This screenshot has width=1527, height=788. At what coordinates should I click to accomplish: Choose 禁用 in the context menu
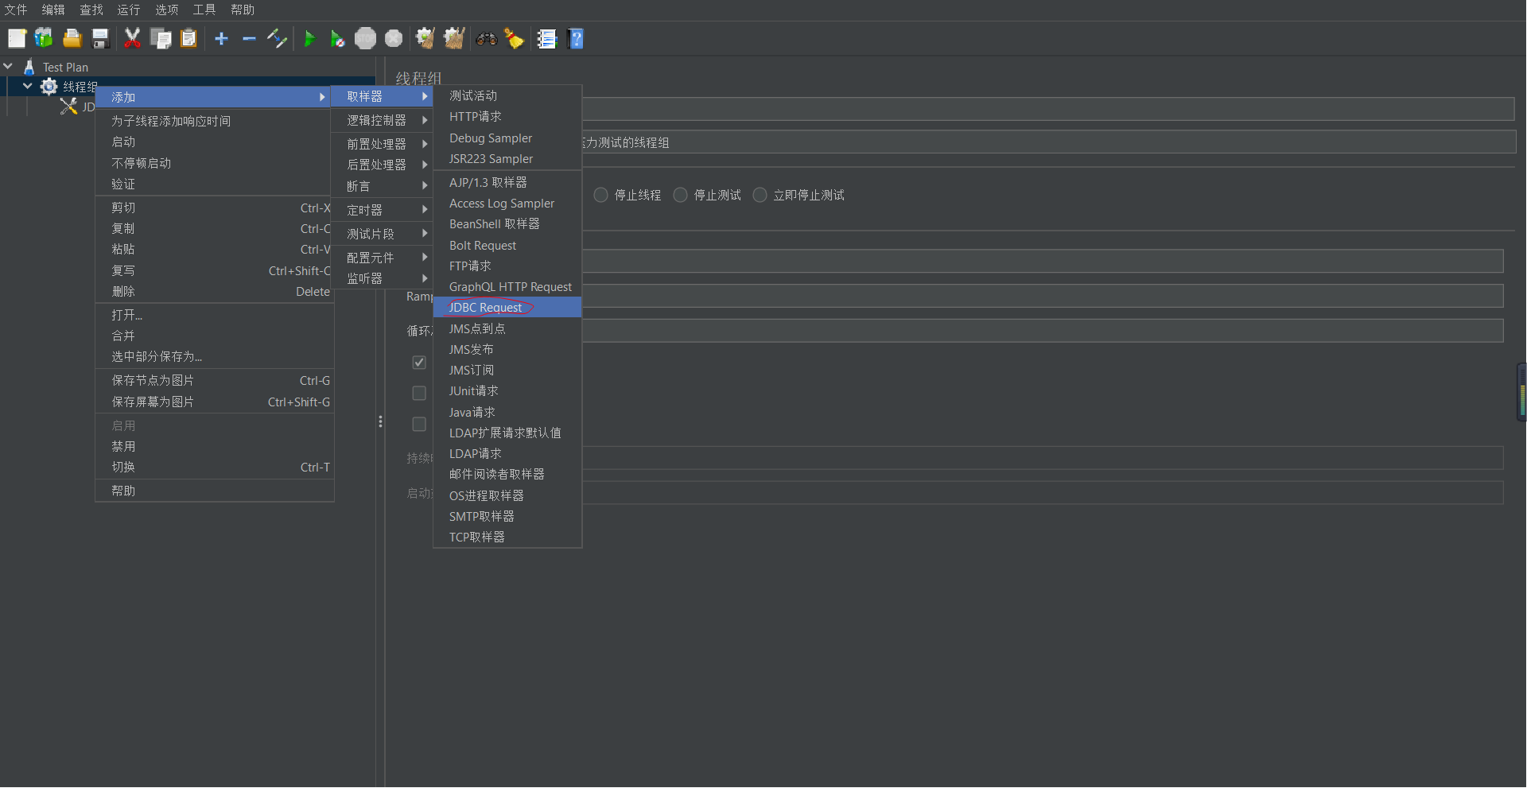click(215, 447)
